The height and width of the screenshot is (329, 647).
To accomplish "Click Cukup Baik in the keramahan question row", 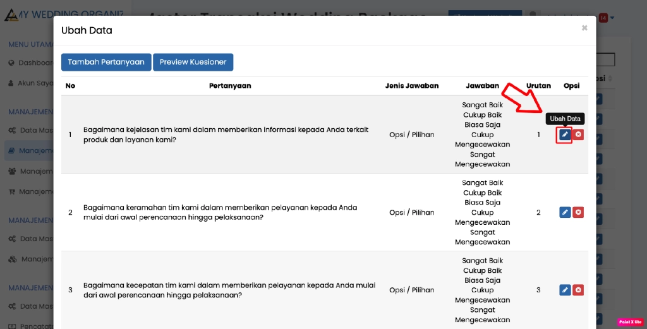I will pyautogui.click(x=482, y=193).
